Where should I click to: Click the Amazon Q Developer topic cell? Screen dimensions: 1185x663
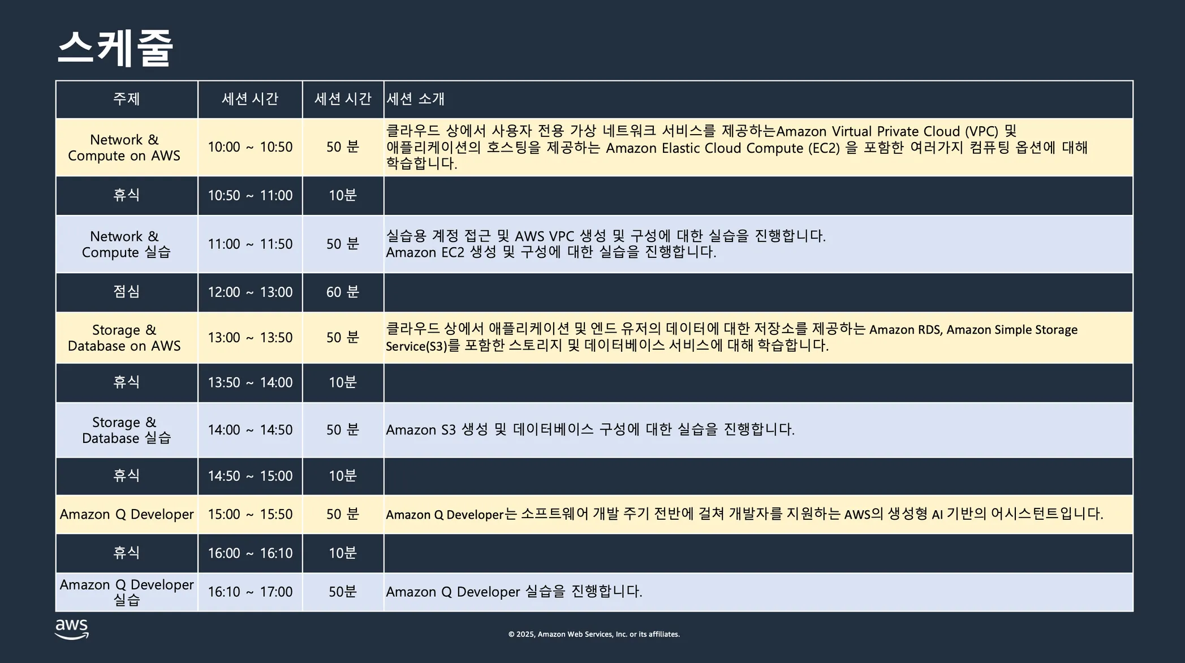point(127,514)
